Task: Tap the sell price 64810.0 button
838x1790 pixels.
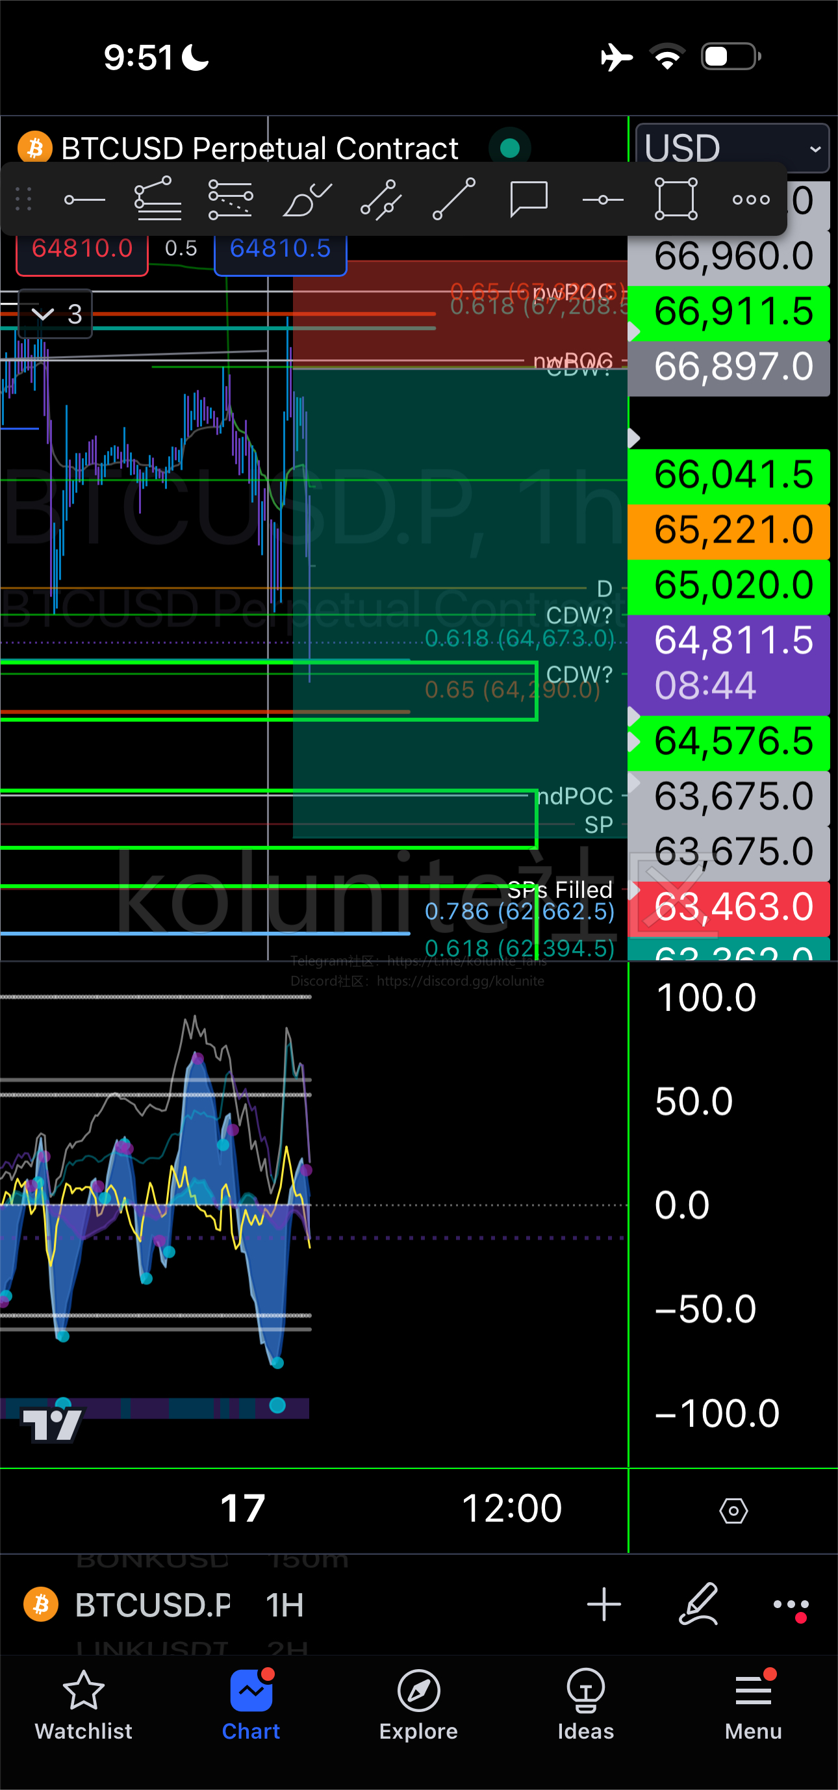Action: coord(82,249)
